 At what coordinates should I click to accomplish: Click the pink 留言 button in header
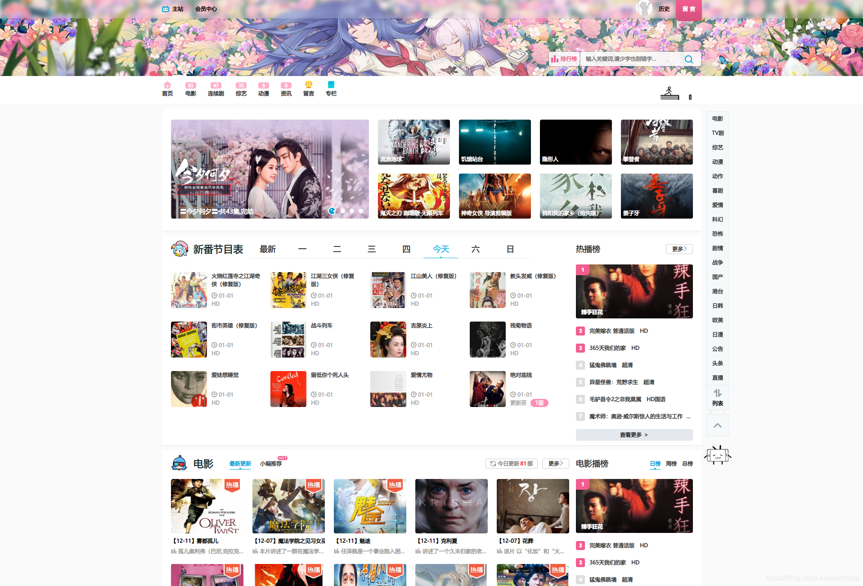[688, 9]
